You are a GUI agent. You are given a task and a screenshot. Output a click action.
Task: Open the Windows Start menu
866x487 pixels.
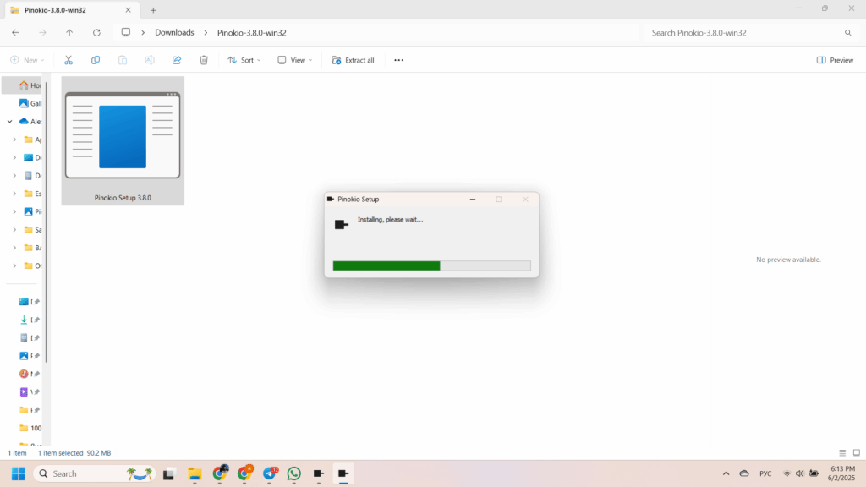[19, 473]
